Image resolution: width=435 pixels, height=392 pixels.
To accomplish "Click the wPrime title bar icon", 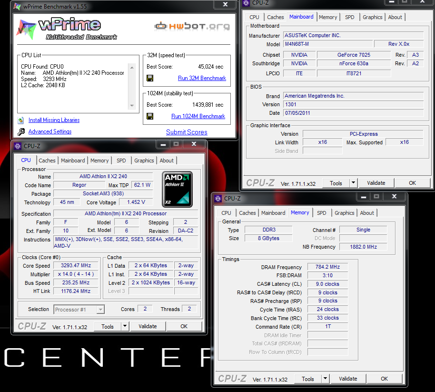I will (17, 6).
